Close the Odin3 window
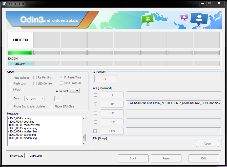The width and height of the screenshot is (227, 167). coord(219,3)
